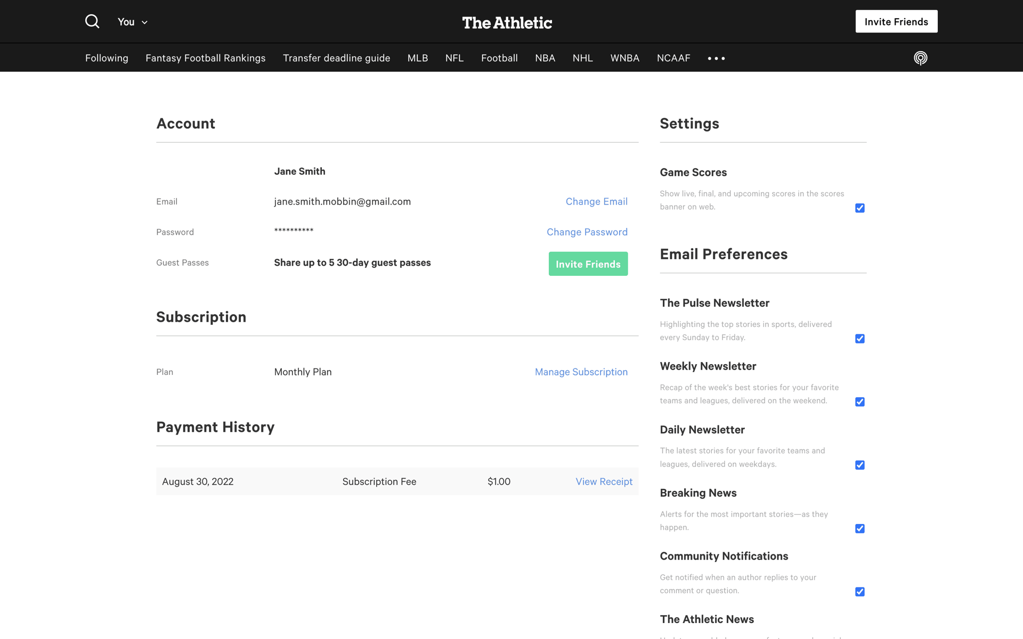Click the Game Scores heading

pos(693,172)
